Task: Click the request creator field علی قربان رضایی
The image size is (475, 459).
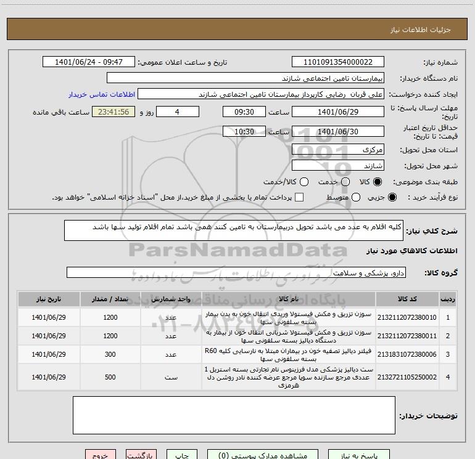Action: pos(261,94)
